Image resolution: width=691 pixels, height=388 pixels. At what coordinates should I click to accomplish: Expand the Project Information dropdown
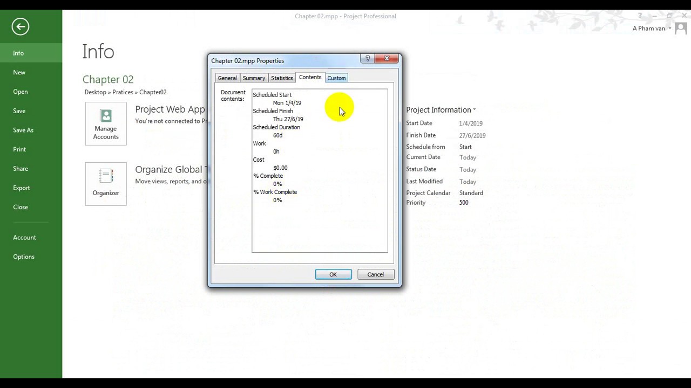(x=441, y=110)
